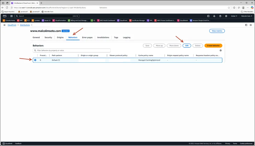
Task: Switch to the Tags tab
Action: 116,37
